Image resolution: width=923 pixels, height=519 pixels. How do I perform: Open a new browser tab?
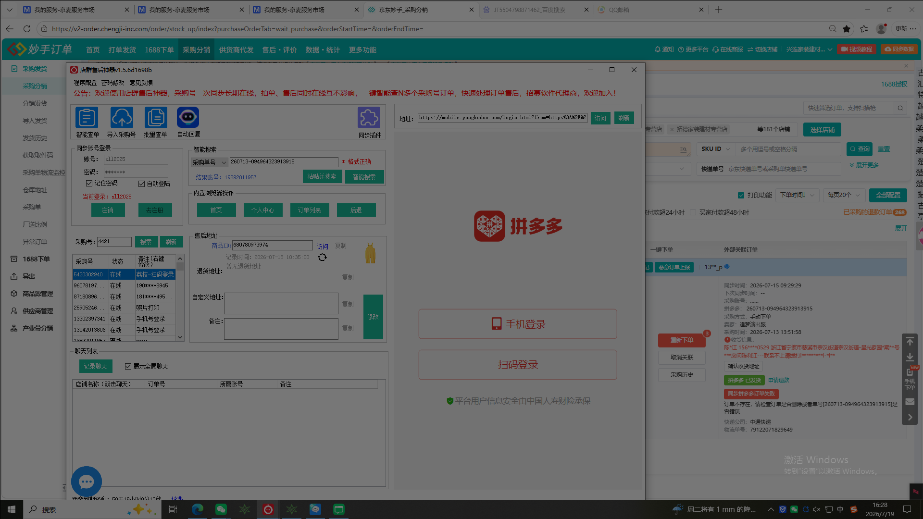click(719, 10)
